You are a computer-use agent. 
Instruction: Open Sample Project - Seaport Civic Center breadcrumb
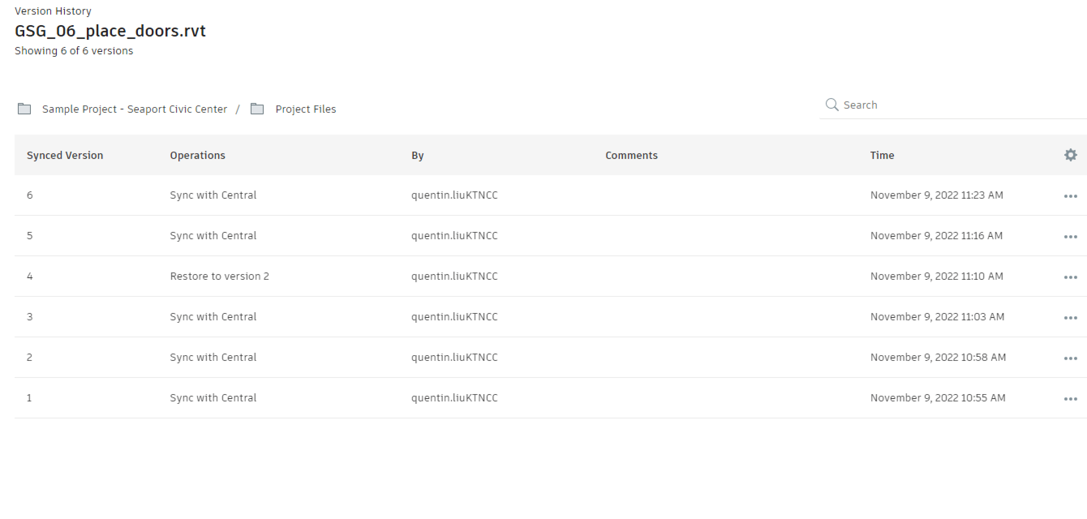pos(135,109)
